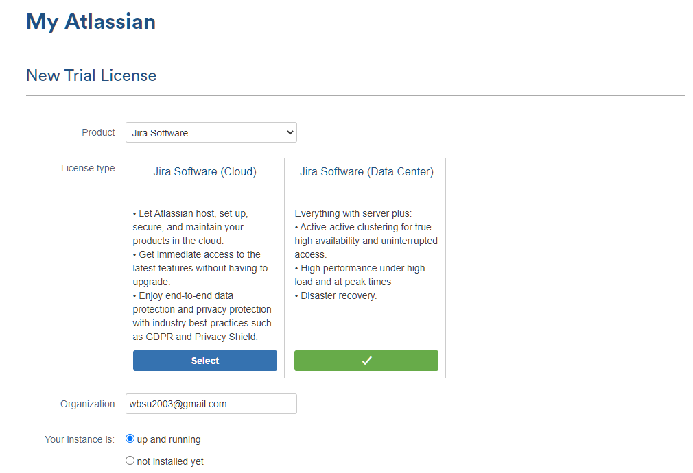Focus the Organization email text field
The image size is (693, 473).
pyautogui.click(x=211, y=404)
